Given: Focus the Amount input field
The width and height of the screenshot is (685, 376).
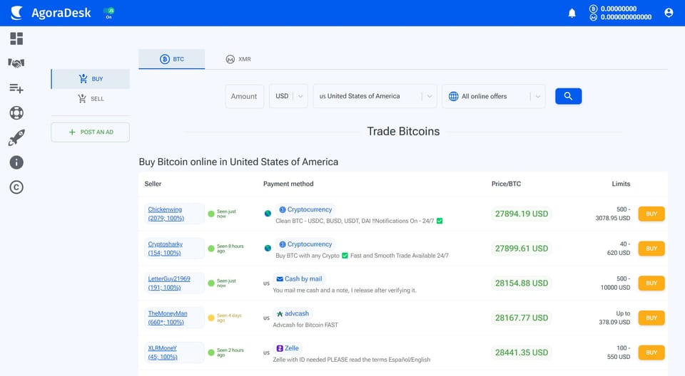Looking at the screenshot, I should click(244, 96).
